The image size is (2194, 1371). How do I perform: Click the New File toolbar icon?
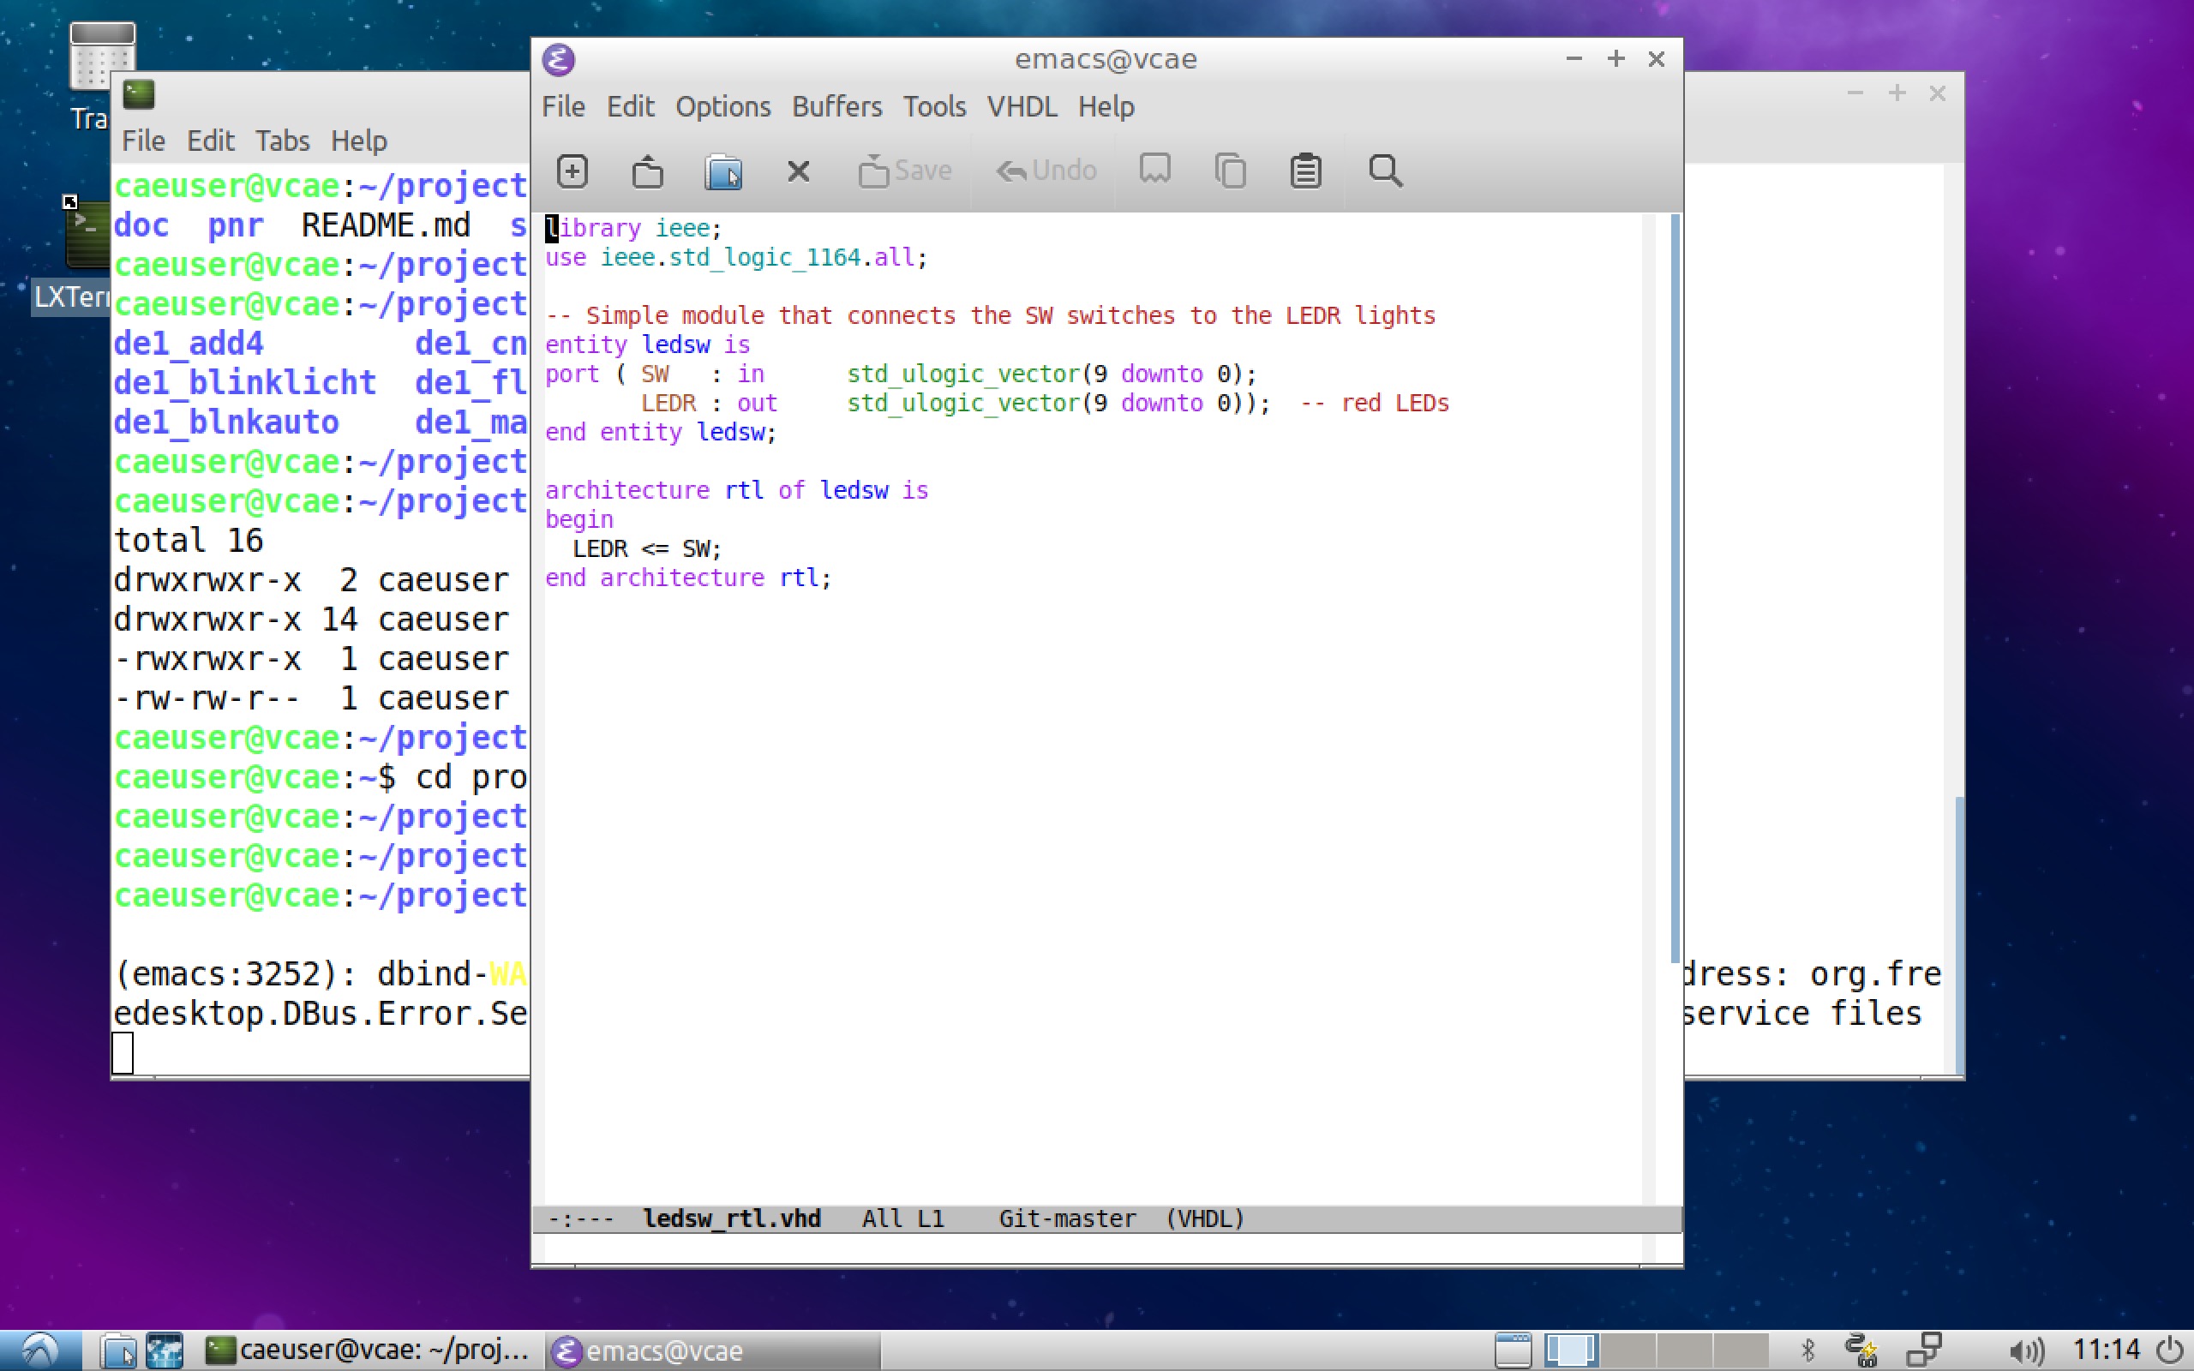click(x=572, y=171)
